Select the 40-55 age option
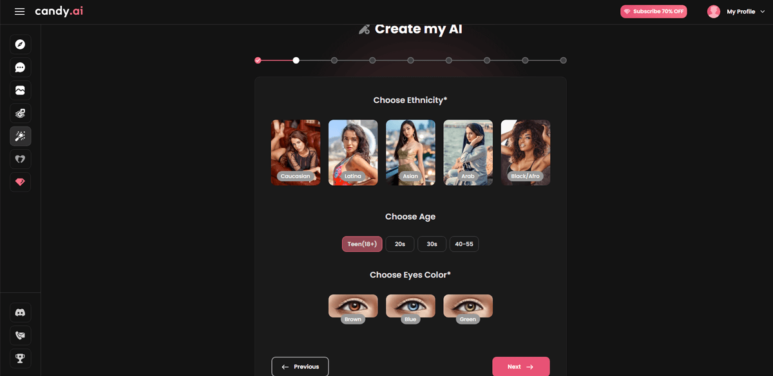The height and width of the screenshot is (376, 773). pos(464,244)
